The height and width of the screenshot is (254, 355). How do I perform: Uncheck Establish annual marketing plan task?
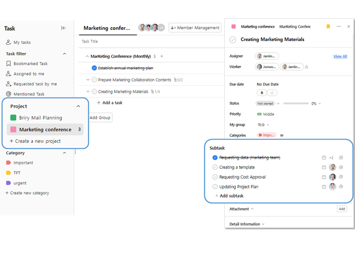tap(94, 68)
